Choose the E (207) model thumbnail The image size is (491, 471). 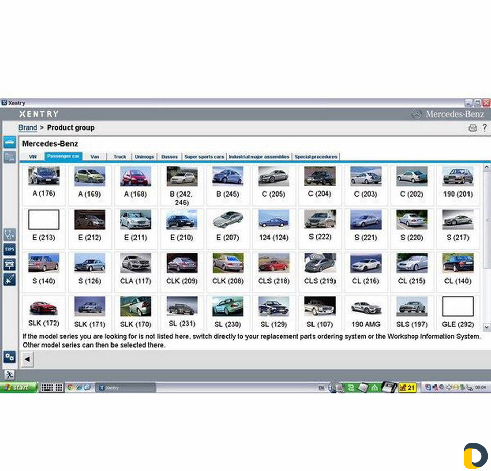tap(228, 220)
